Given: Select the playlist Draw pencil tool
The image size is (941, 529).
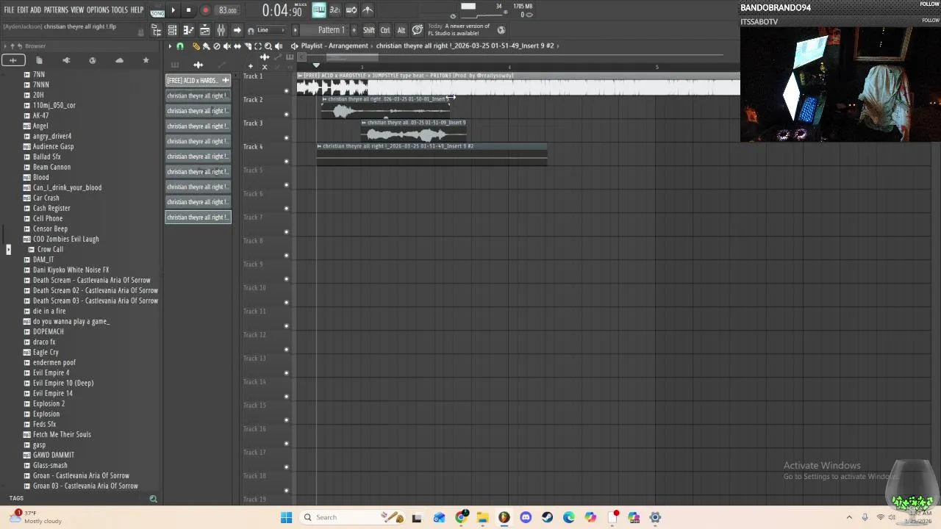Looking at the screenshot, I should [x=196, y=46].
